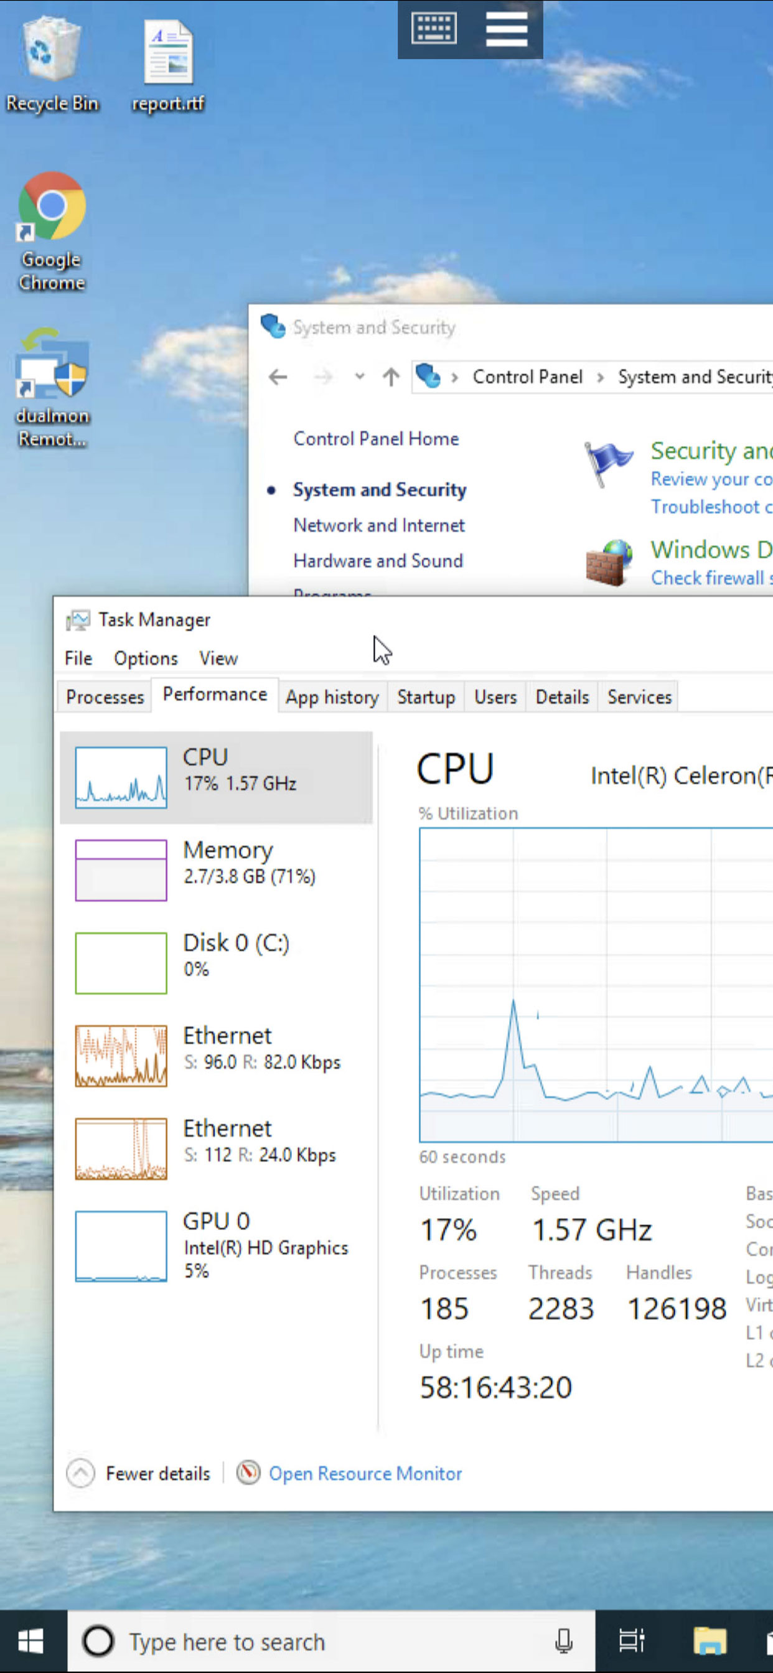
Task: Open the Windows Defender Firewall heading link
Action: [712, 550]
